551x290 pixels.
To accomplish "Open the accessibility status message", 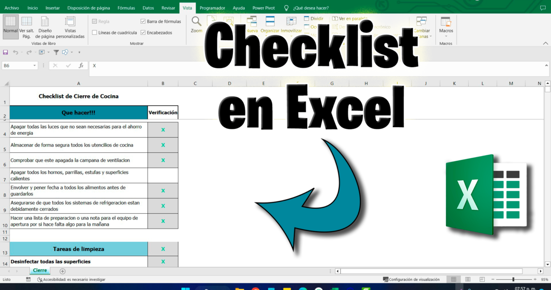I will 72,279.
